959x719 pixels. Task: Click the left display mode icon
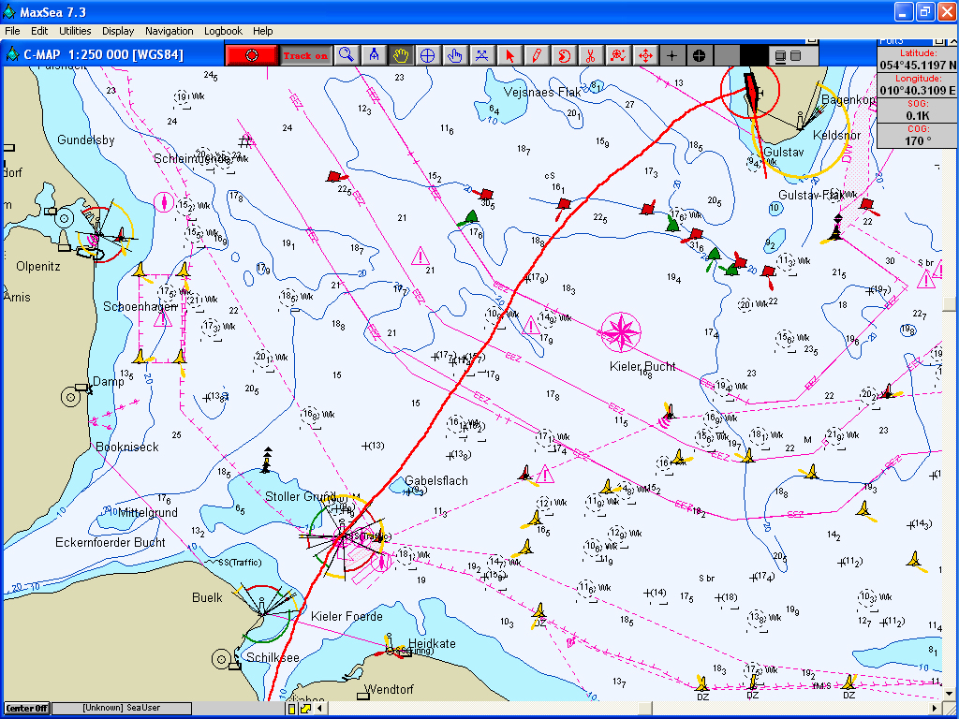click(780, 55)
